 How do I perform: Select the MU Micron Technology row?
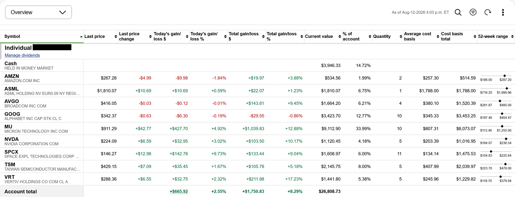point(257,129)
